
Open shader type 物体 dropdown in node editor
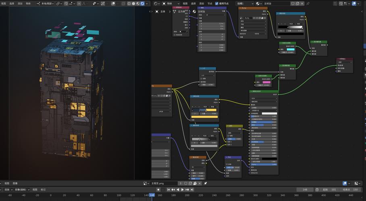pyautogui.click(x=171, y=4)
